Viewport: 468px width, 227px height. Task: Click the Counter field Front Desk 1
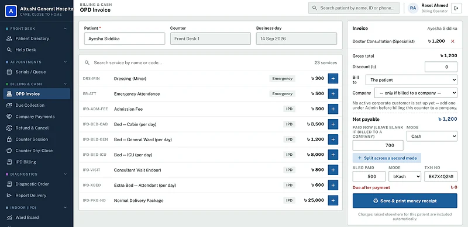pos(211,39)
